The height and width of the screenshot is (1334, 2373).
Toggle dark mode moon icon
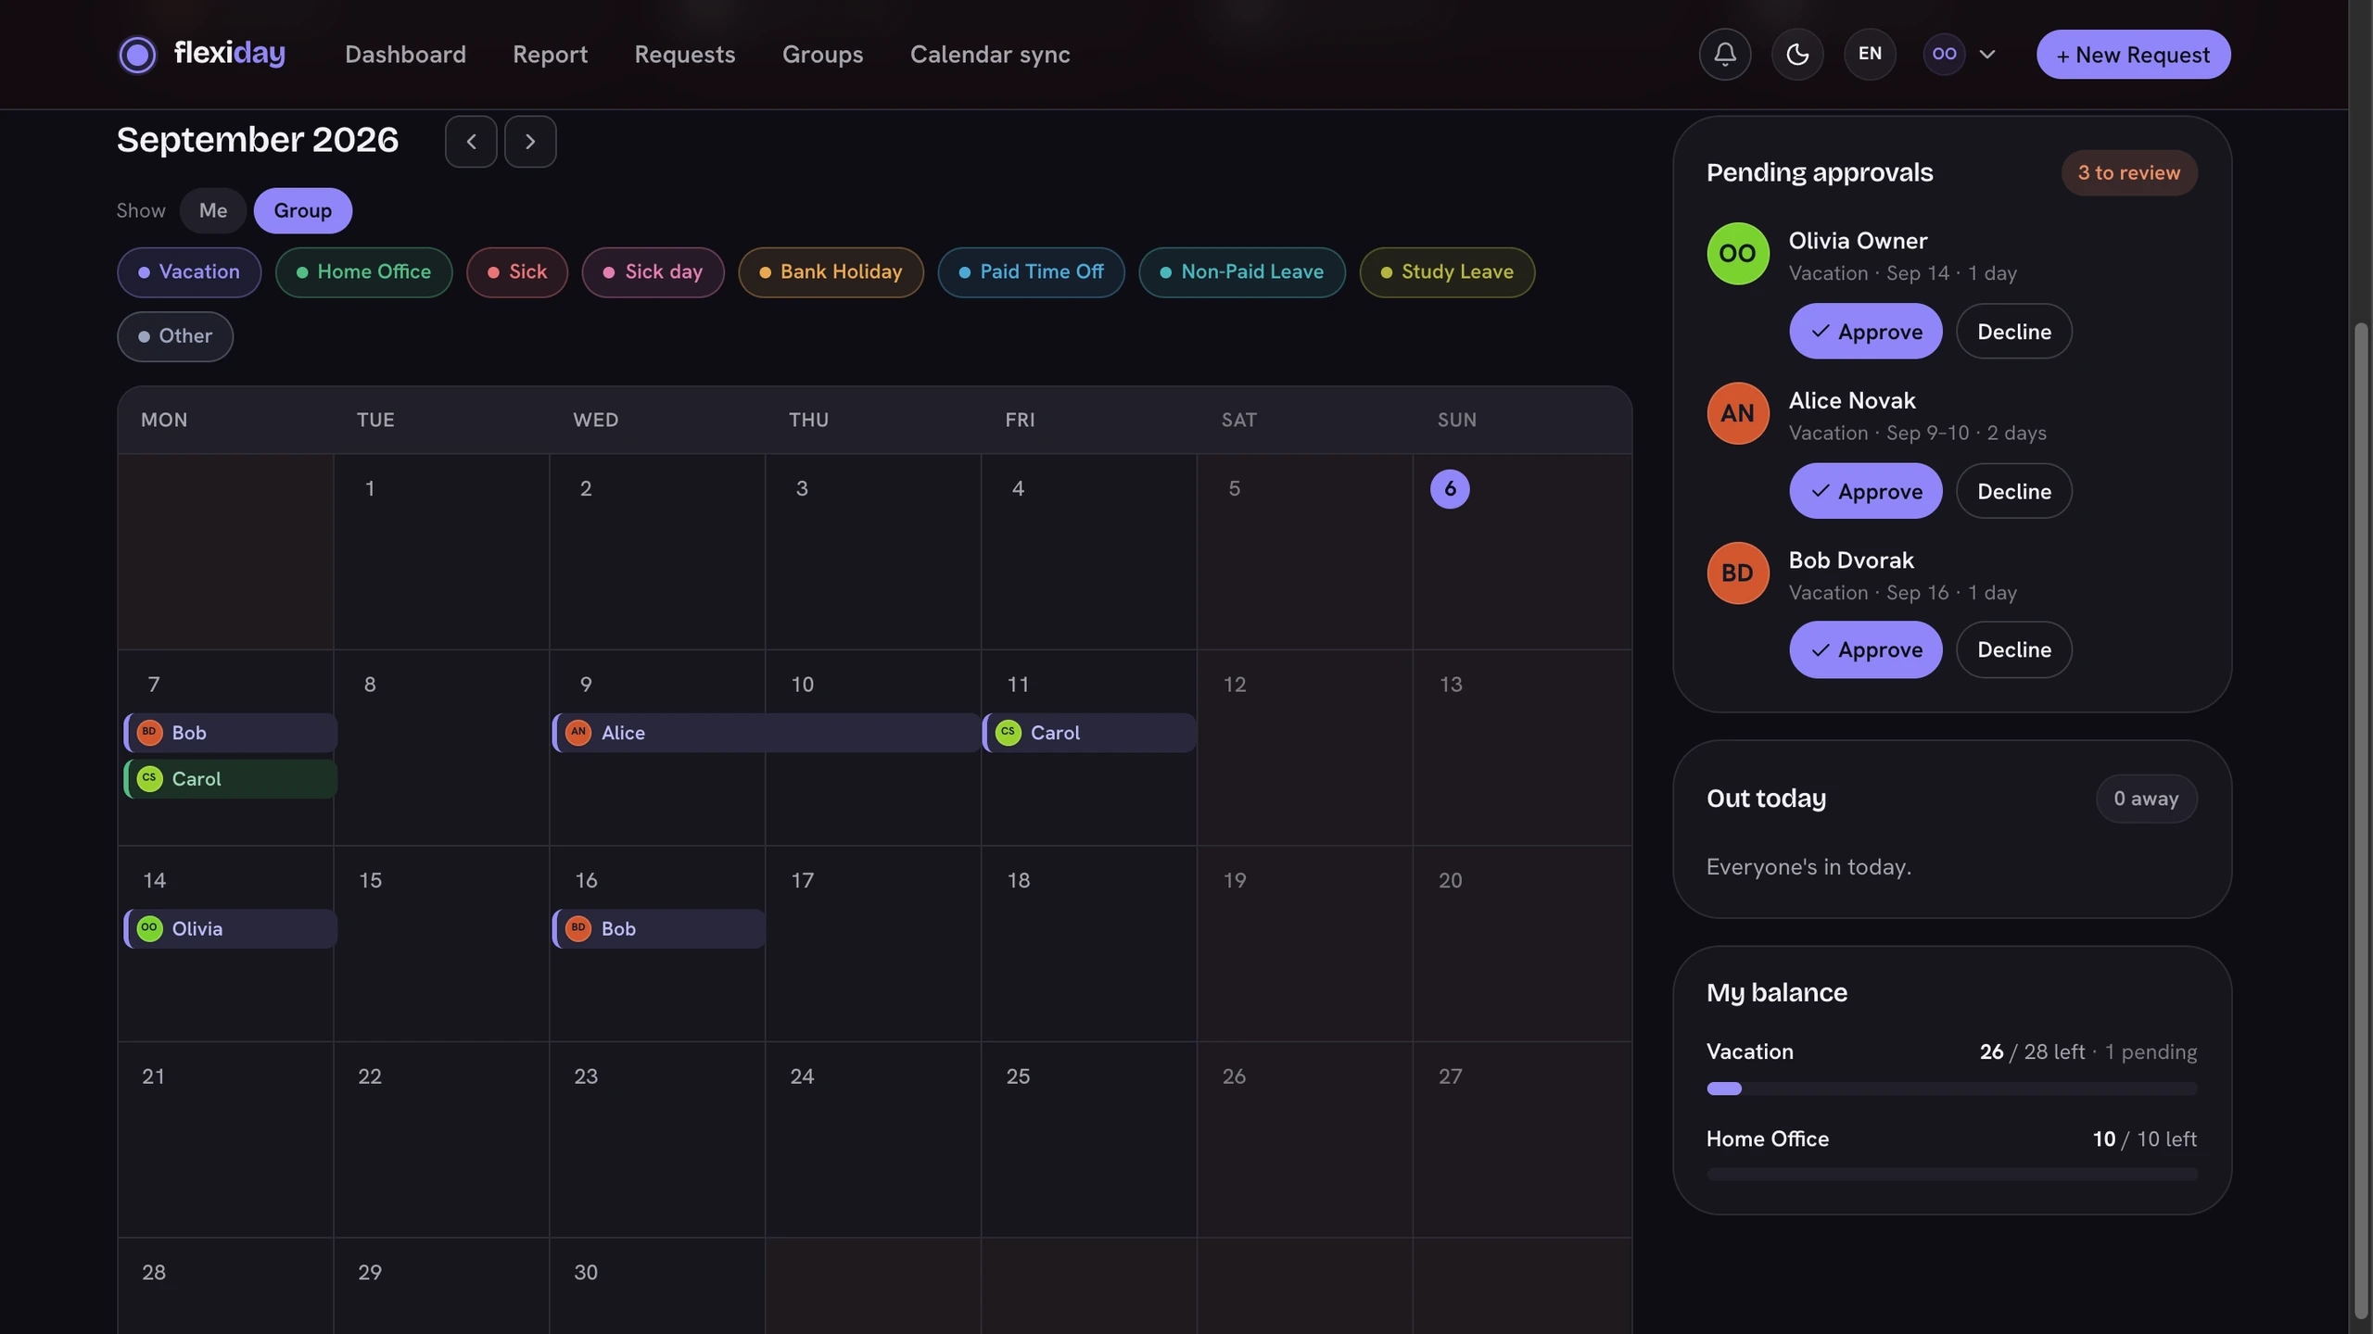[x=1796, y=54]
